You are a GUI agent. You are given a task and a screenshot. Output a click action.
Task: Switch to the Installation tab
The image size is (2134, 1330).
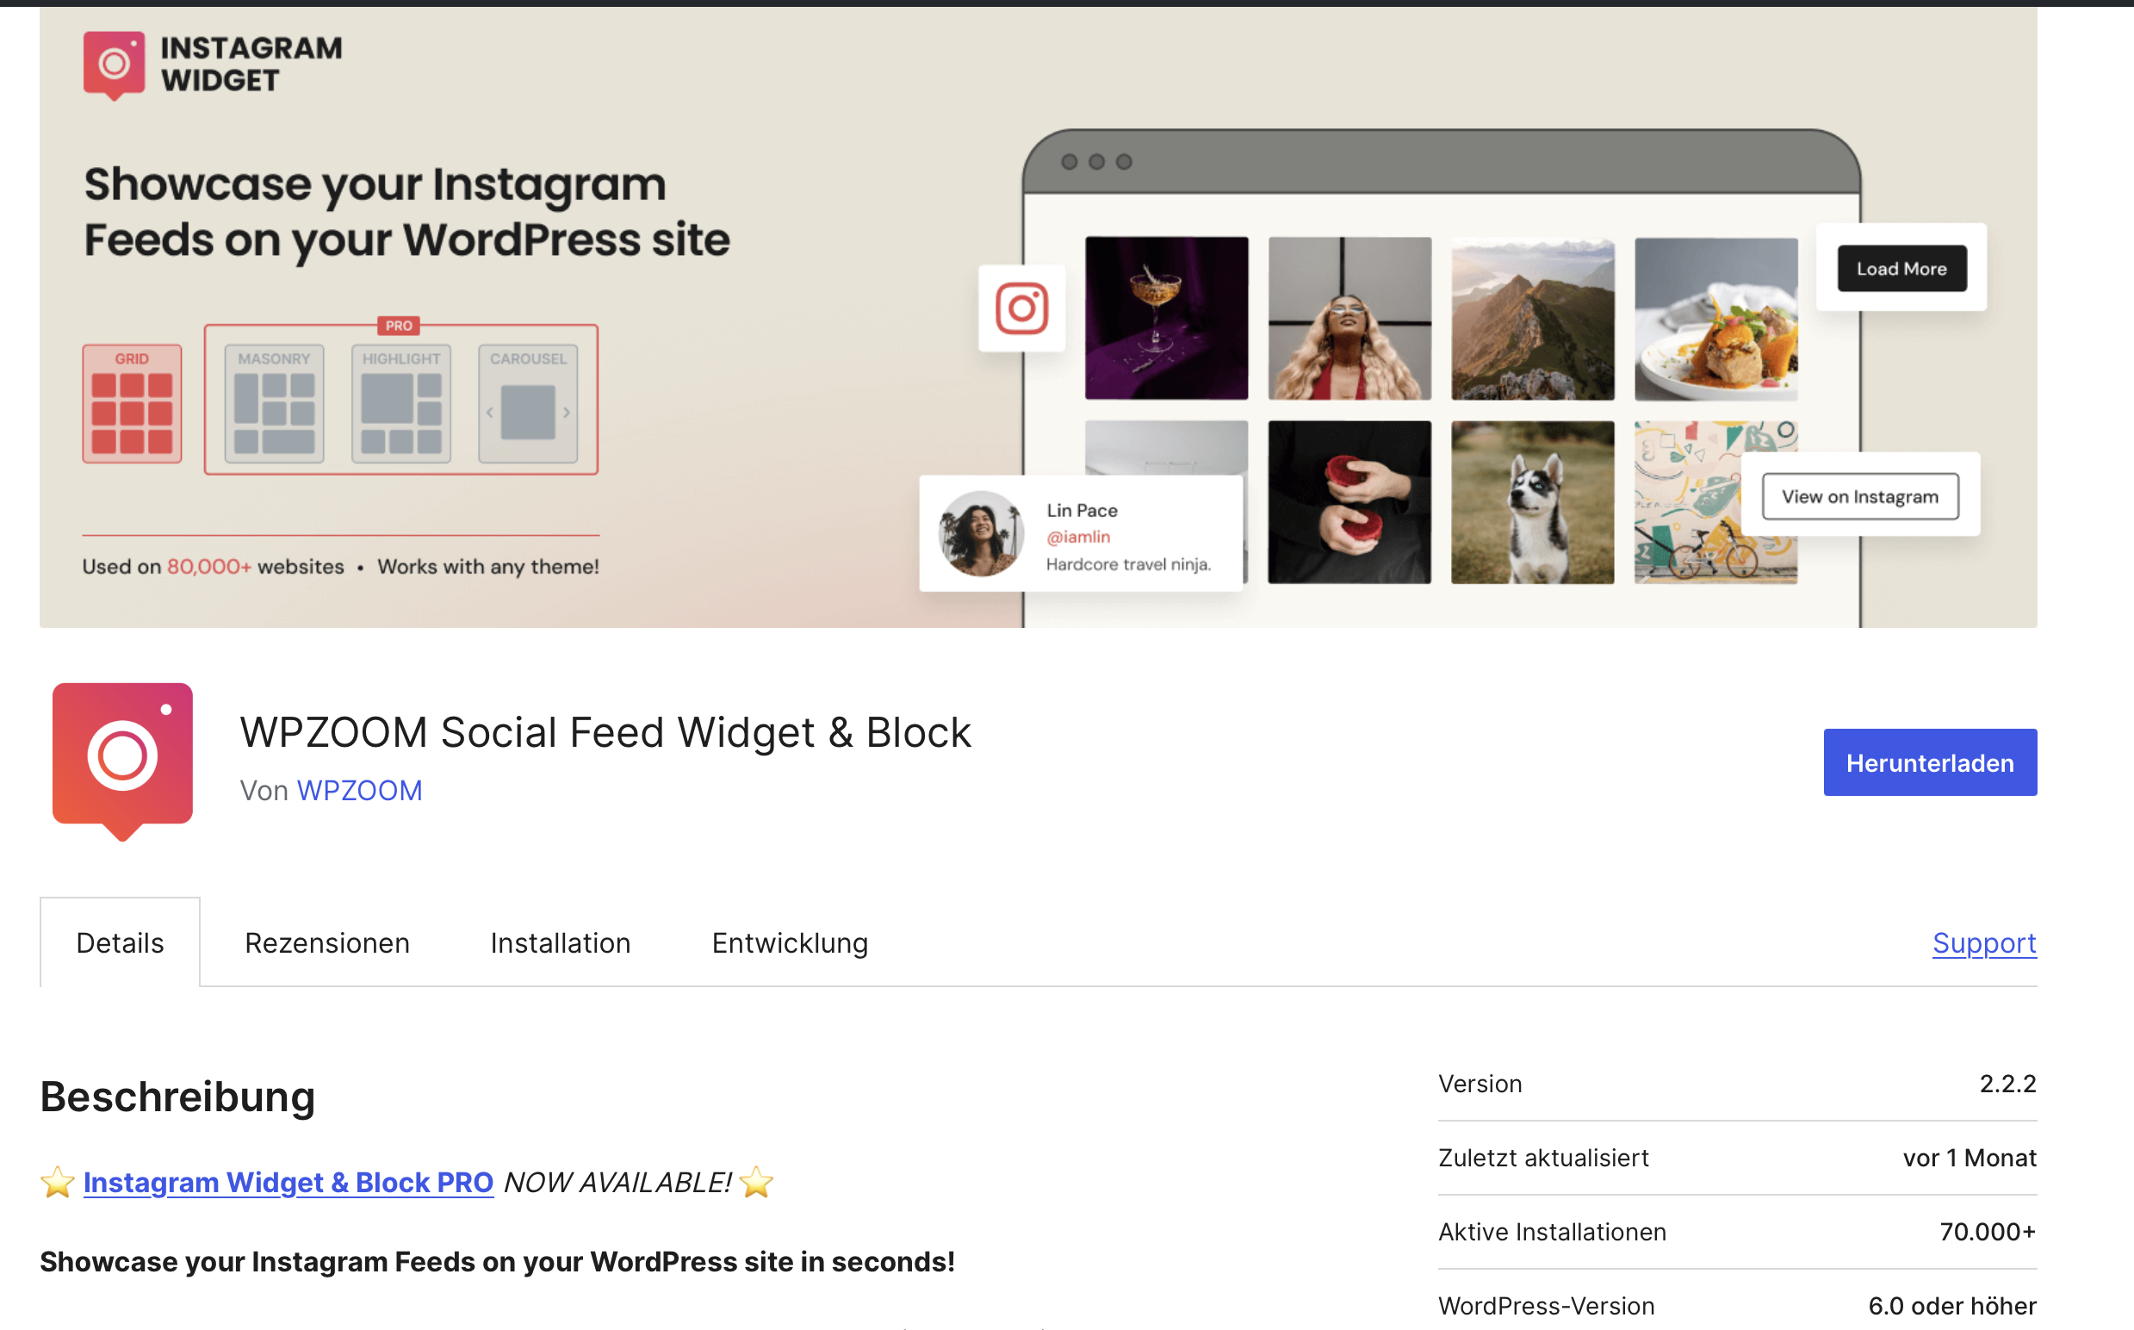560,942
